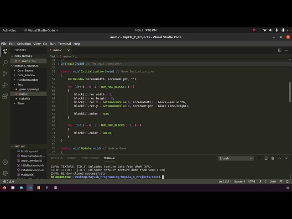This screenshot has height=219, width=292.
Task: Unfold the collapsed main function at line 32
Action: (59, 64)
